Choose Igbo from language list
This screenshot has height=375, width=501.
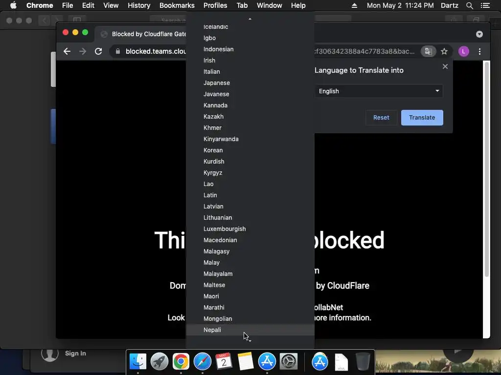pos(250,38)
